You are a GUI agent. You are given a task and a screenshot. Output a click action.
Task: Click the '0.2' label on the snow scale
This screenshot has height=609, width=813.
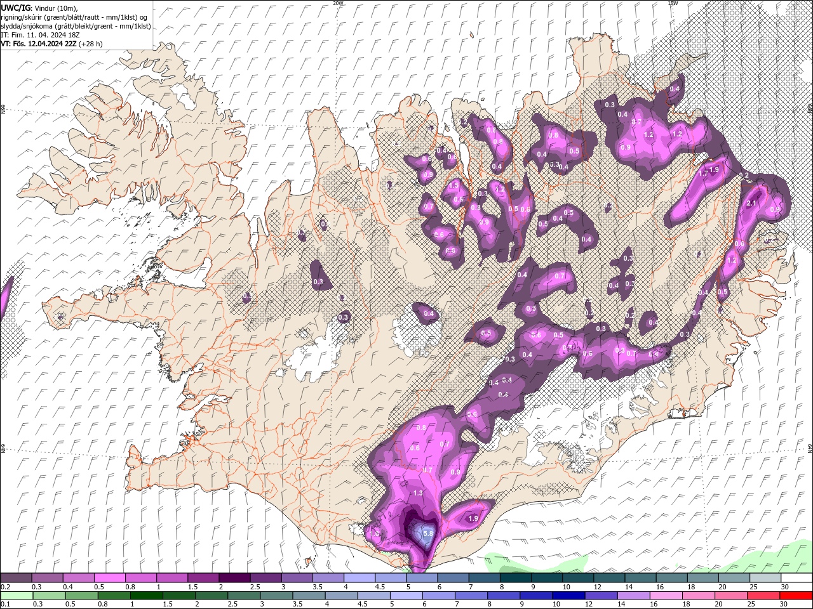5,587
